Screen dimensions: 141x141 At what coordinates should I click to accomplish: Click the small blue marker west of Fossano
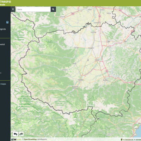[88, 60]
